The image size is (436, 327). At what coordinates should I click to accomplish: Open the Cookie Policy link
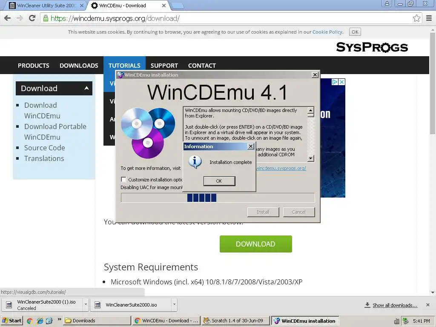(x=327, y=32)
